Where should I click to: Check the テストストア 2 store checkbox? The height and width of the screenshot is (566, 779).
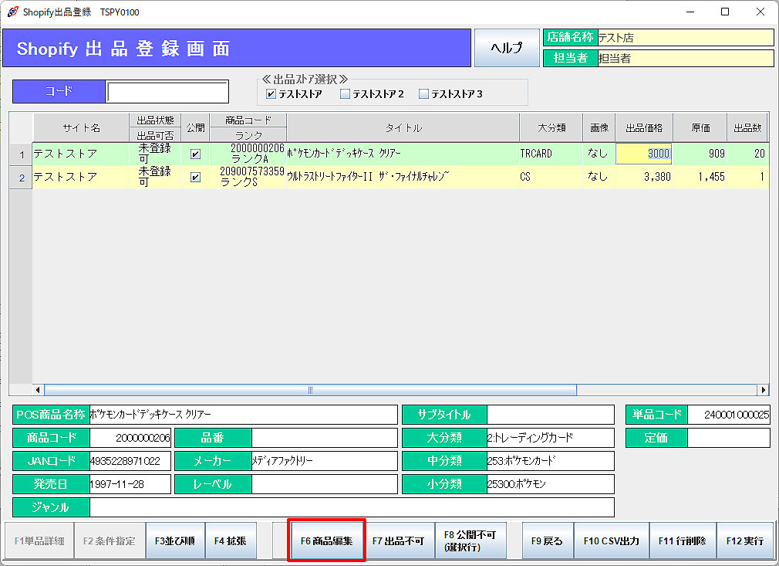point(346,94)
